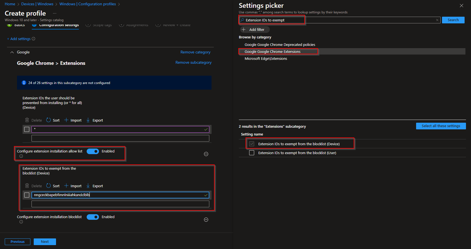Check the box beside nngceckbapebfimnlniiiahkandclblb entry
This screenshot has width=471, height=249.
pos(27,195)
